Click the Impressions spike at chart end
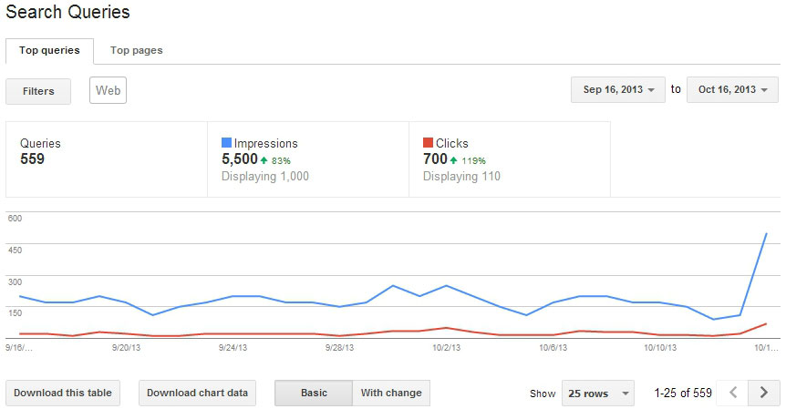 tap(766, 234)
